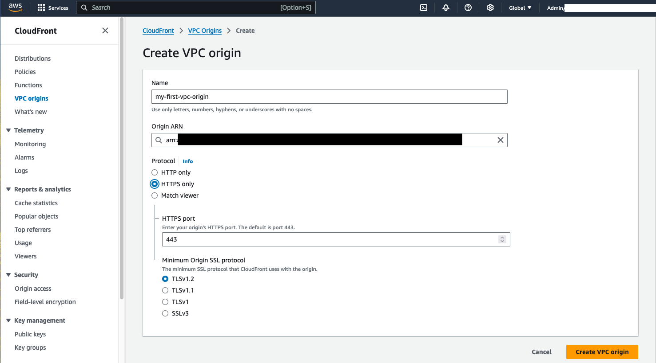Screen dimensions: 656x363
Task: Open the help panel
Action: pyautogui.click(x=468, y=8)
